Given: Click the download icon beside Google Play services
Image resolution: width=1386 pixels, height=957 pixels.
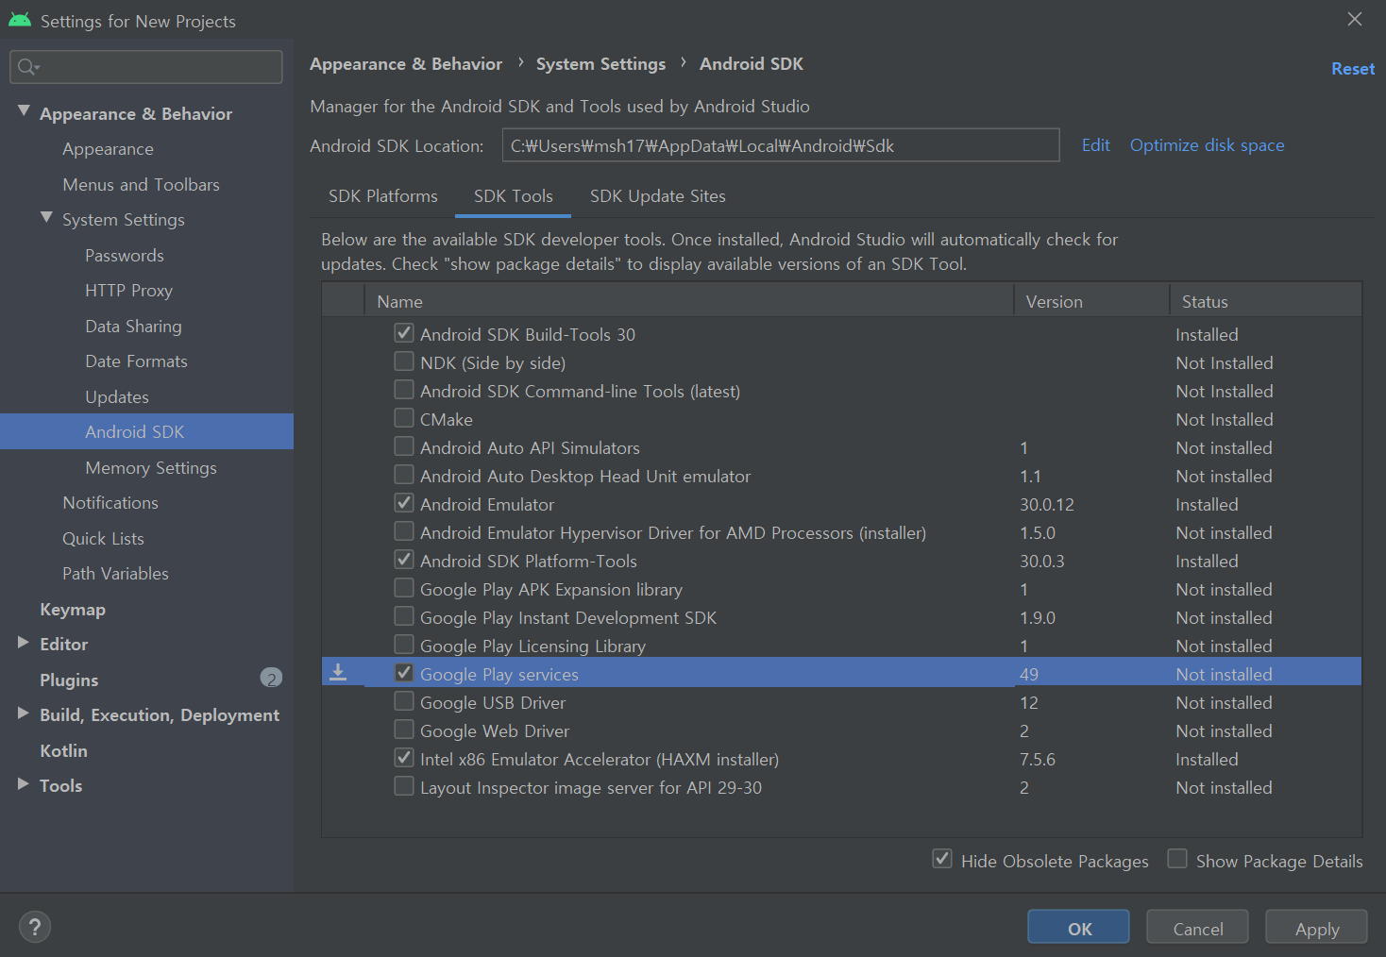Looking at the screenshot, I should click(x=338, y=673).
